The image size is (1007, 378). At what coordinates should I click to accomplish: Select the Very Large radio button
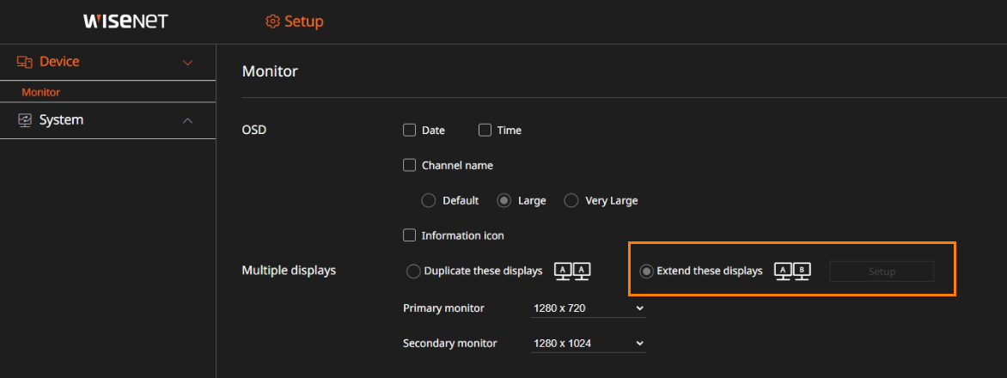coord(571,201)
